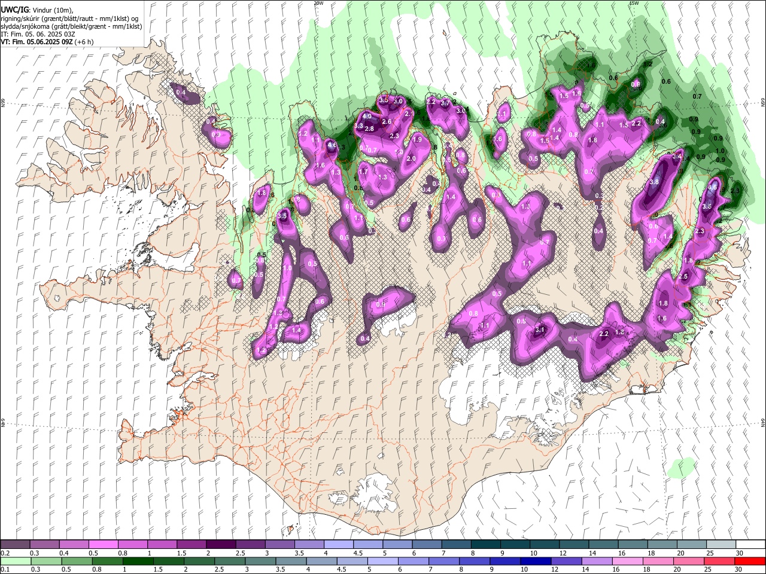Click the '4.0' snowfall value on the map
This screenshot has height=574, width=766.
tap(367, 116)
